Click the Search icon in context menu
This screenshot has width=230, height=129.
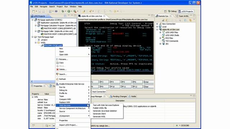57,74
